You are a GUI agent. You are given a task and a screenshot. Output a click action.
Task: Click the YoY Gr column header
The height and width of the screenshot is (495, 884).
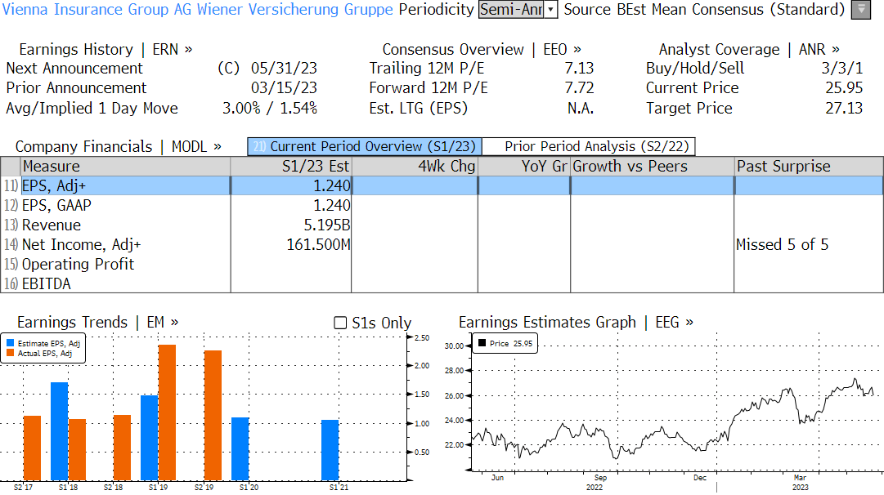tap(524, 167)
